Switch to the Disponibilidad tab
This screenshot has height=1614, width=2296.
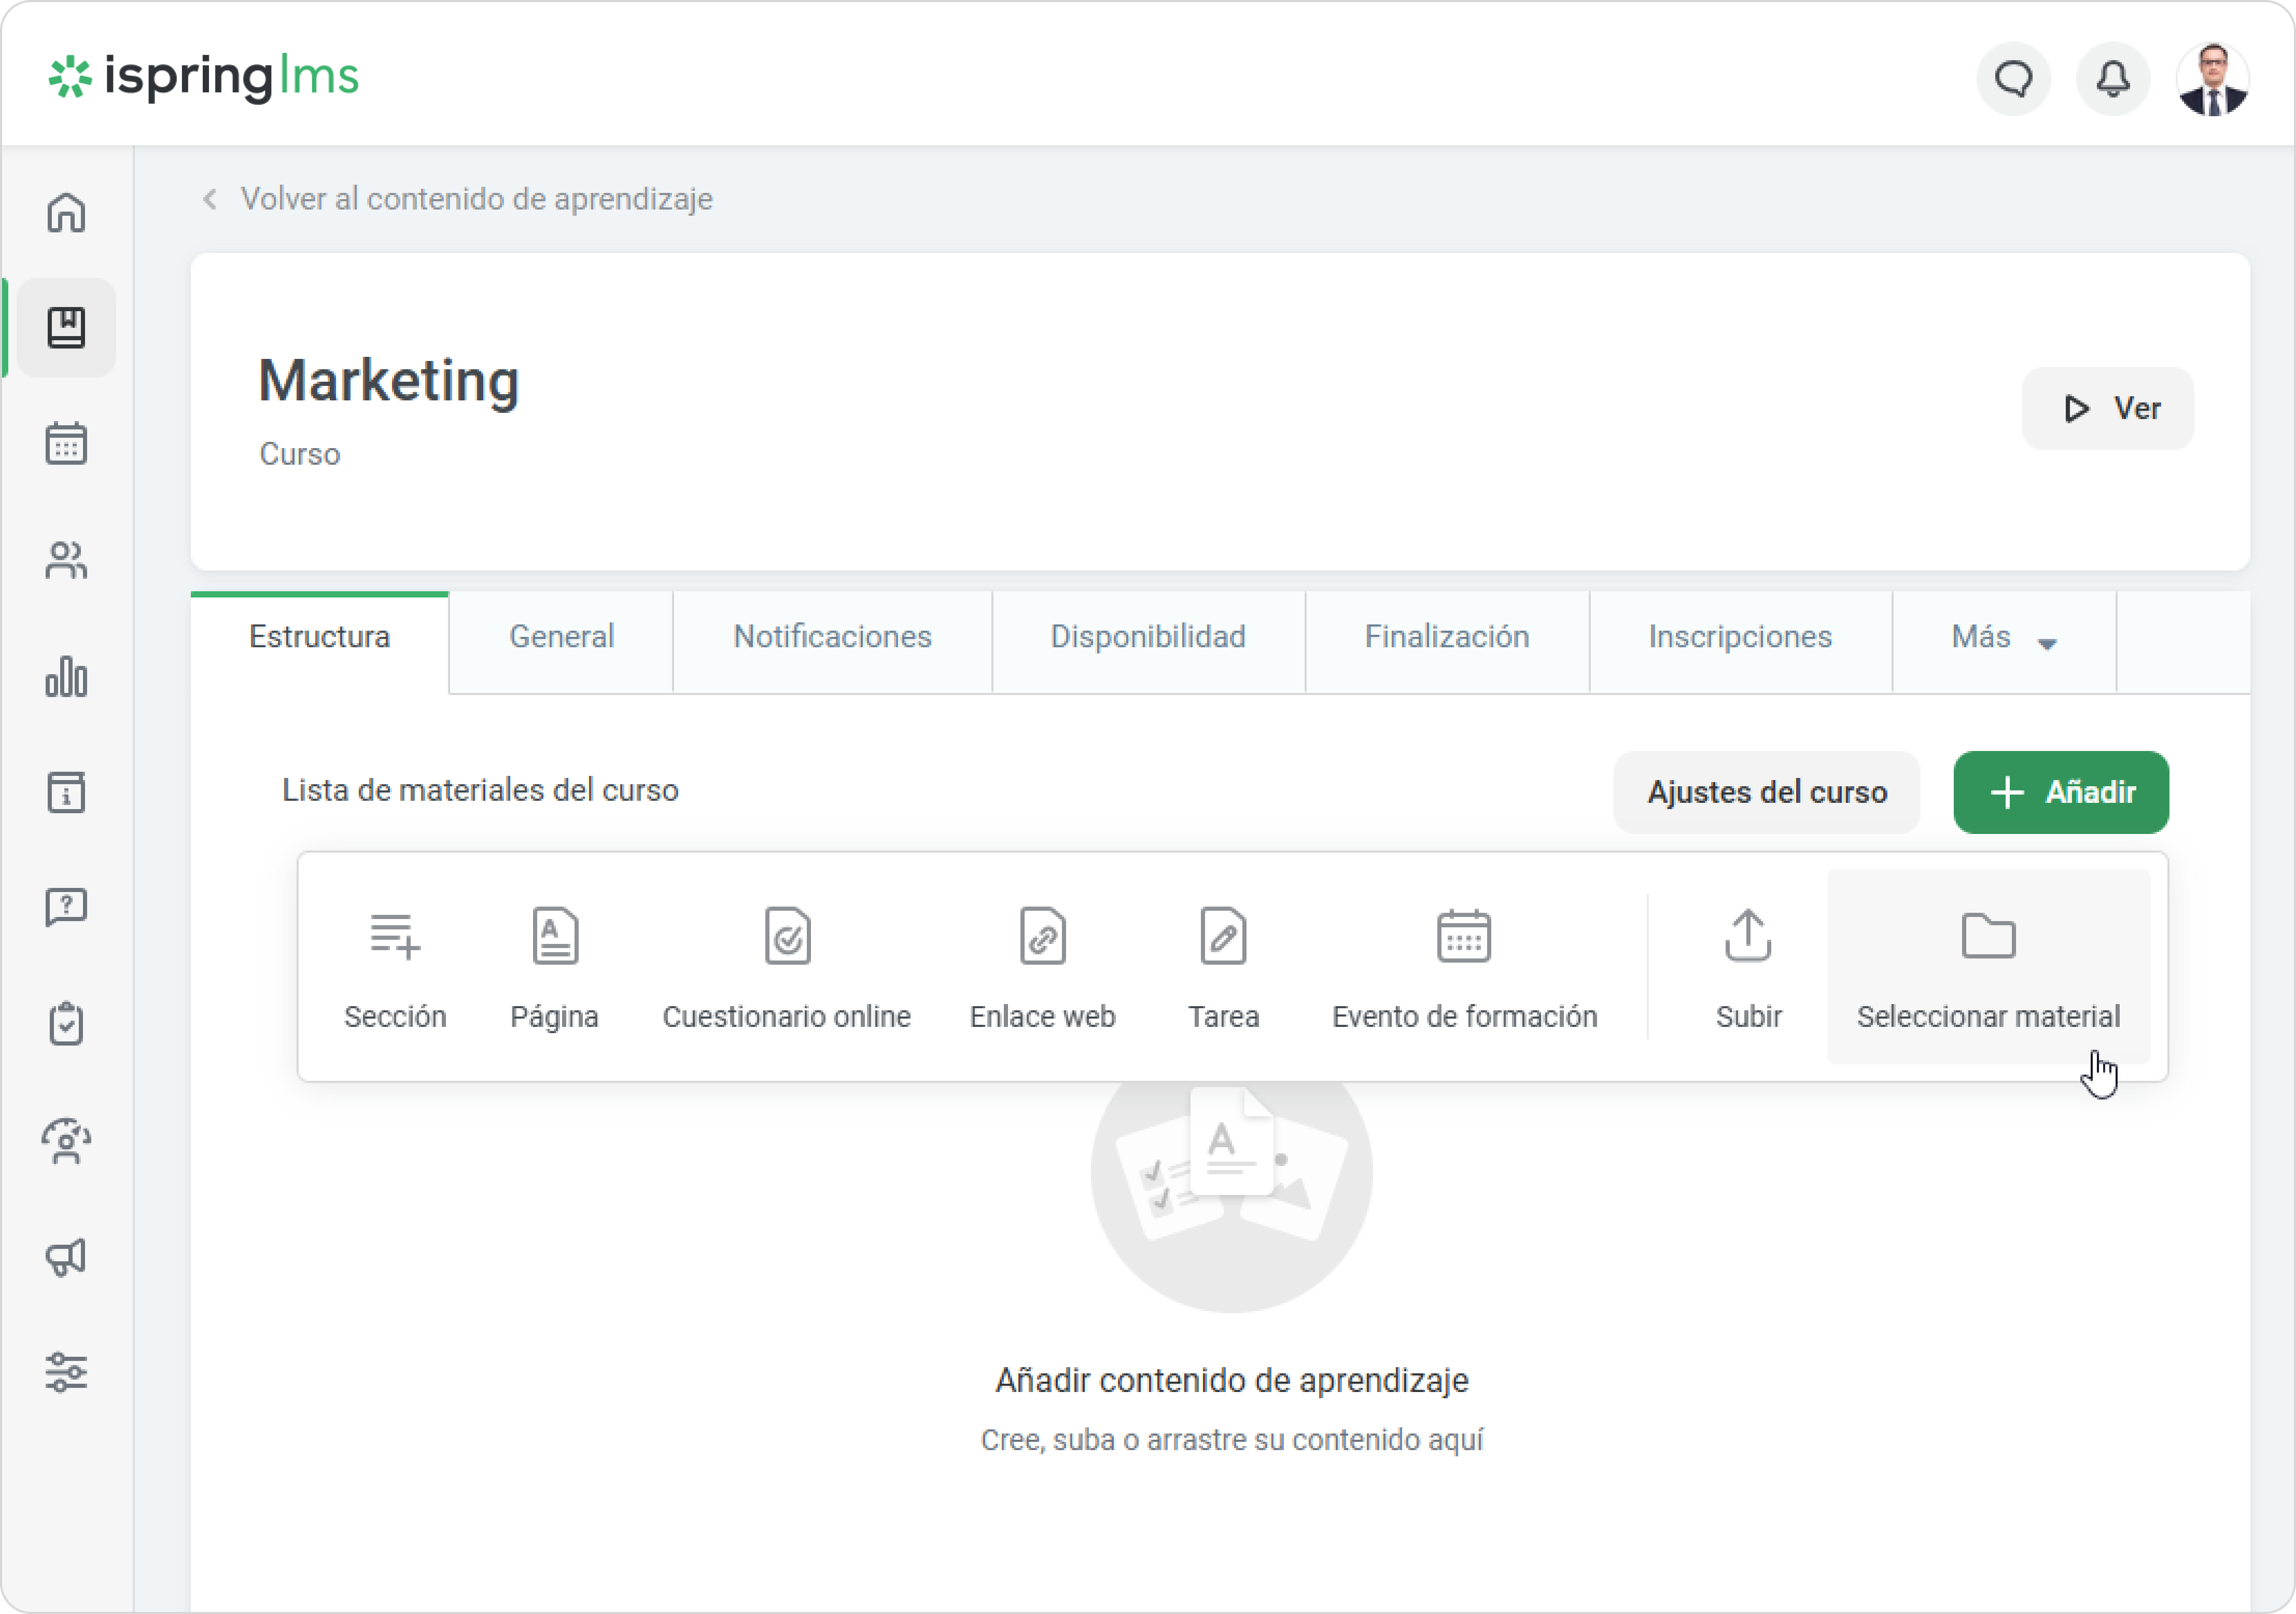(x=1147, y=638)
